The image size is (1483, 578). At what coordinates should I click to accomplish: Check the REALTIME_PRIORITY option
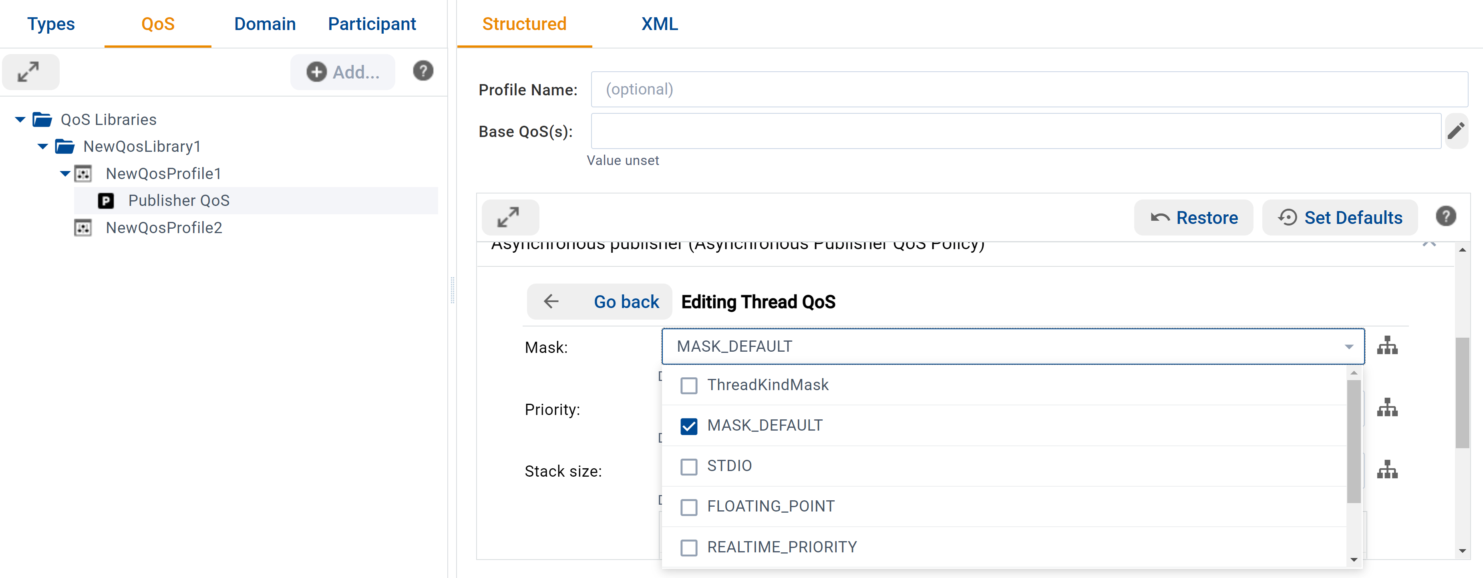[688, 548]
